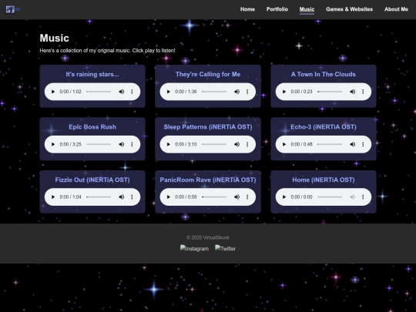The image size is (416, 312).
Task: Click "Sleep Patterns (iNERTiA OST)" title
Action: click(x=208, y=127)
